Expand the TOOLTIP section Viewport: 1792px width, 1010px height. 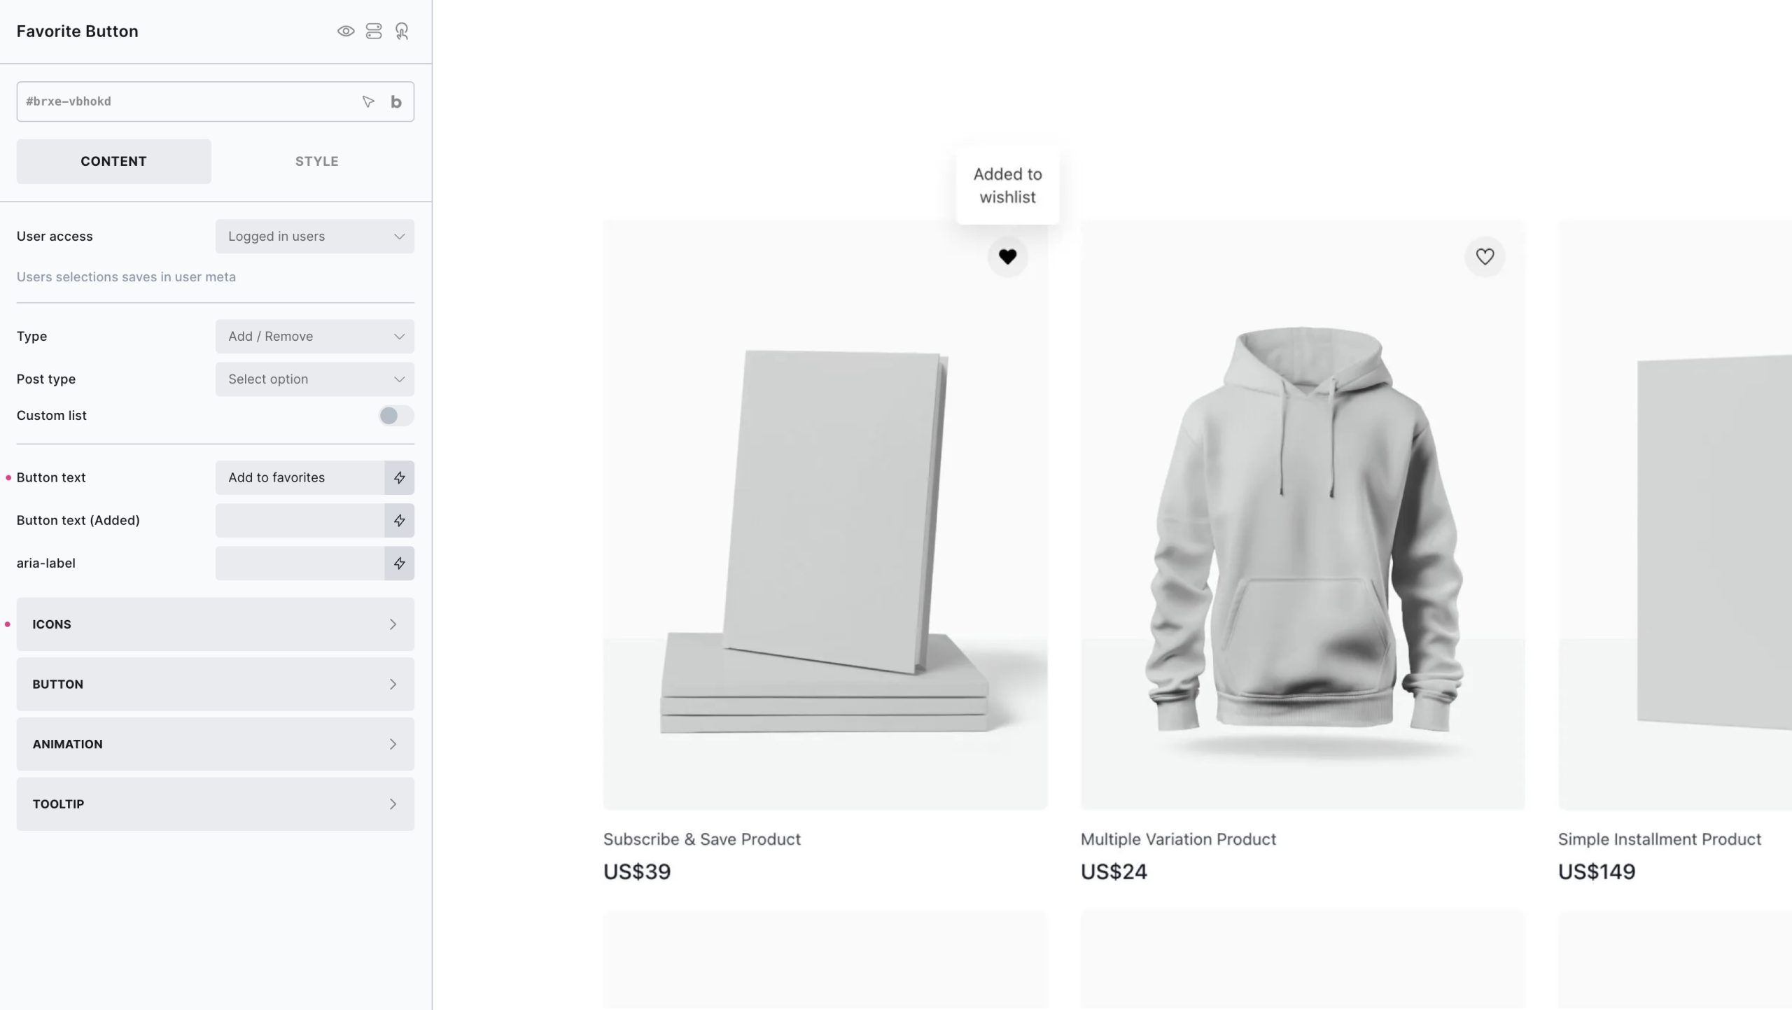point(216,804)
